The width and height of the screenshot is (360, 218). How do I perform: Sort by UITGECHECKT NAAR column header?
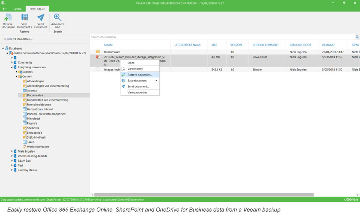click(187, 45)
